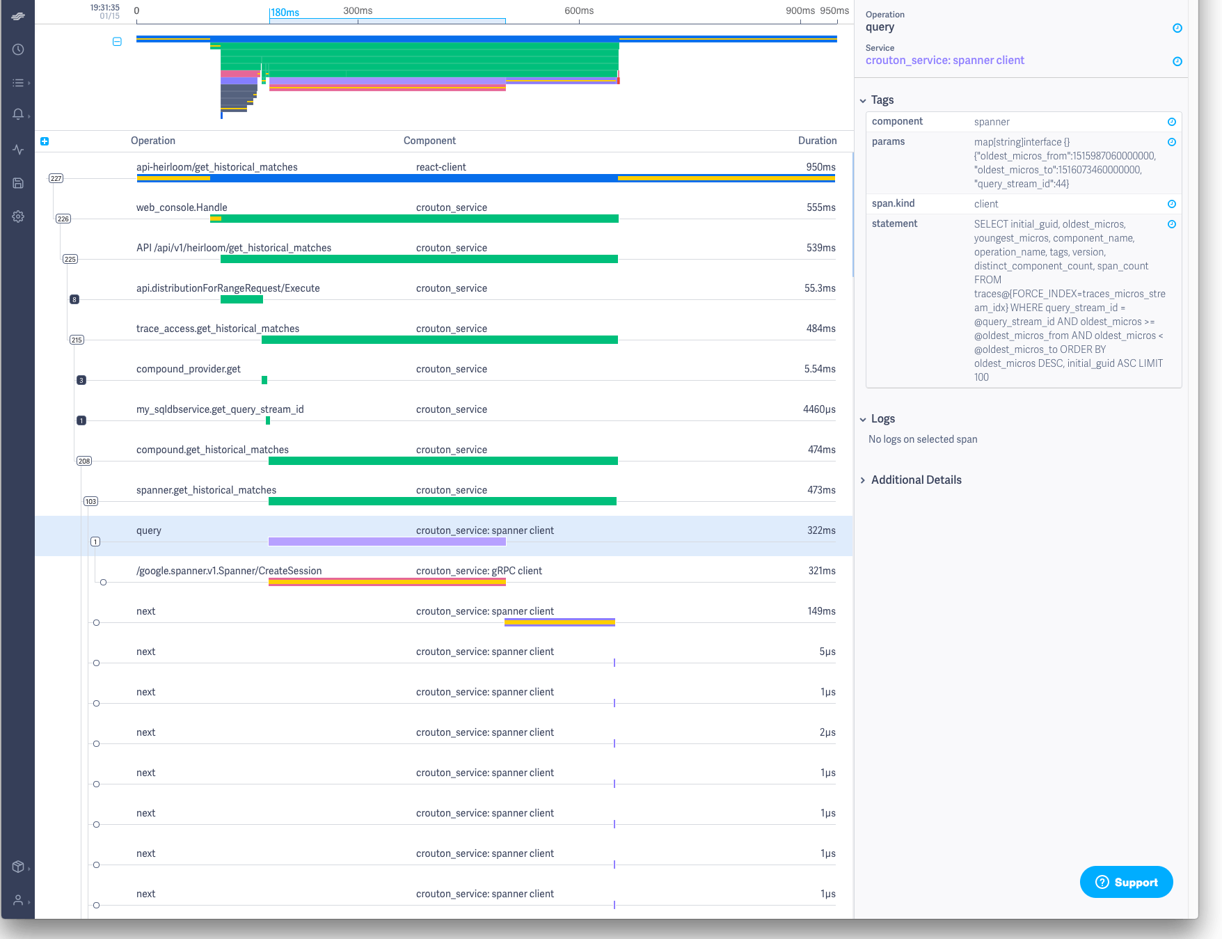Click the save disk icon in sidebar
The image size is (1222, 939).
[x=18, y=183]
